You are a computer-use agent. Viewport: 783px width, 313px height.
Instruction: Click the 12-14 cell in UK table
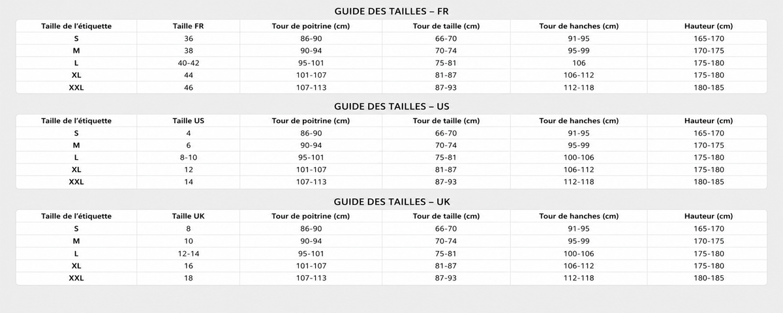(189, 254)
